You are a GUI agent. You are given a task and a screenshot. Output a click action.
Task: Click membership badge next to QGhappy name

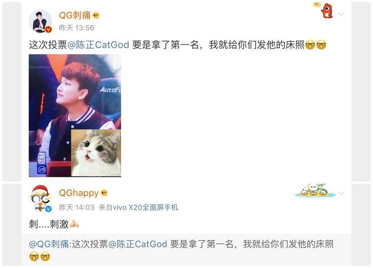[x=104, y=193]
